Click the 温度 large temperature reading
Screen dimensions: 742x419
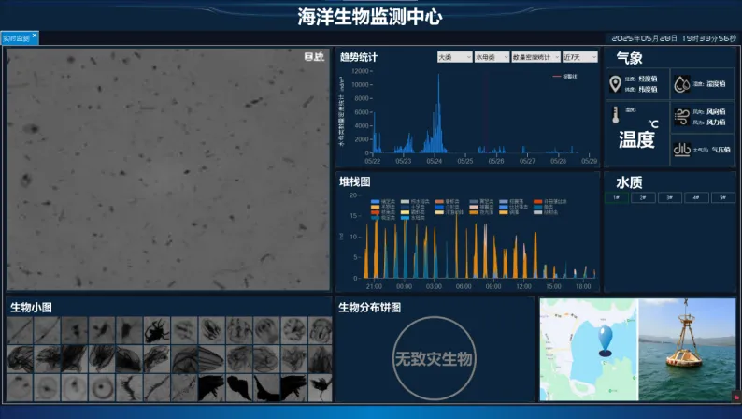637,139
